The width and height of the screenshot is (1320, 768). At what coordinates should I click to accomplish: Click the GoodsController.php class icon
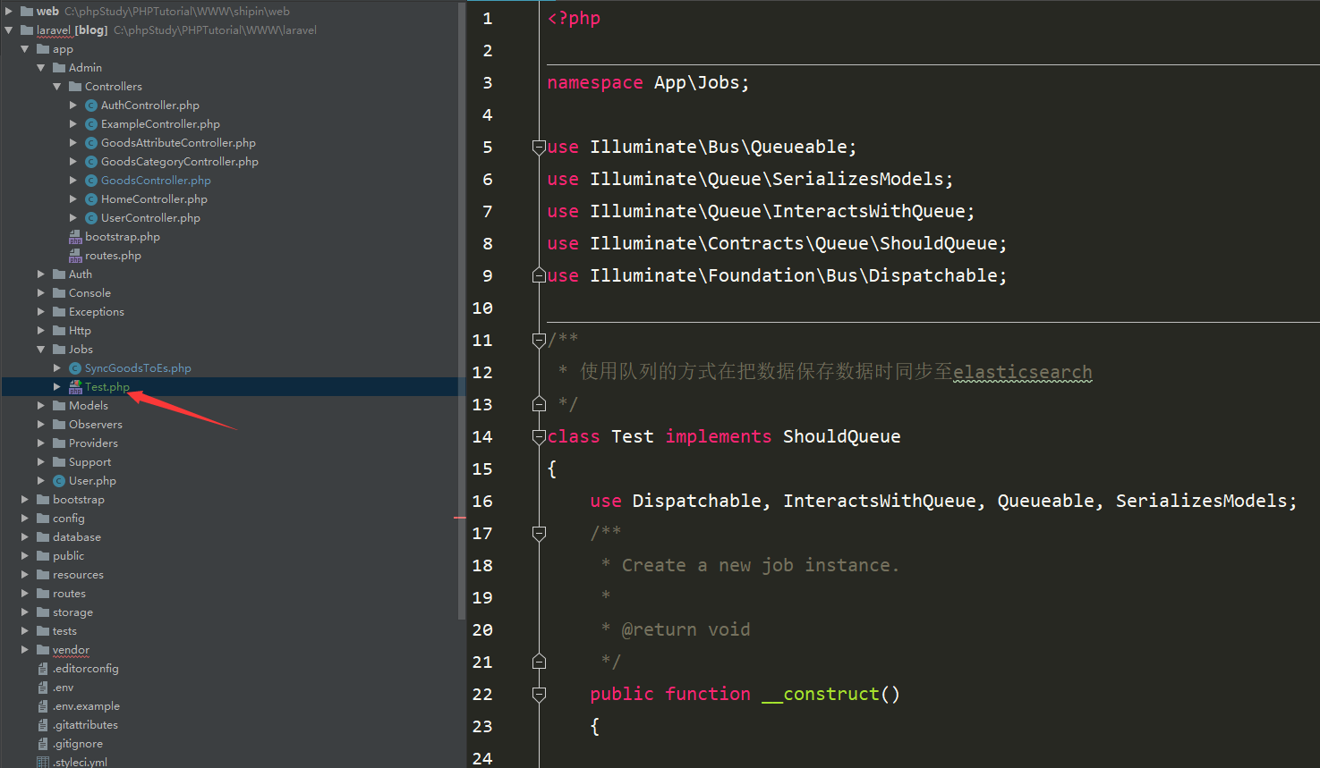(x=90, y=181)
